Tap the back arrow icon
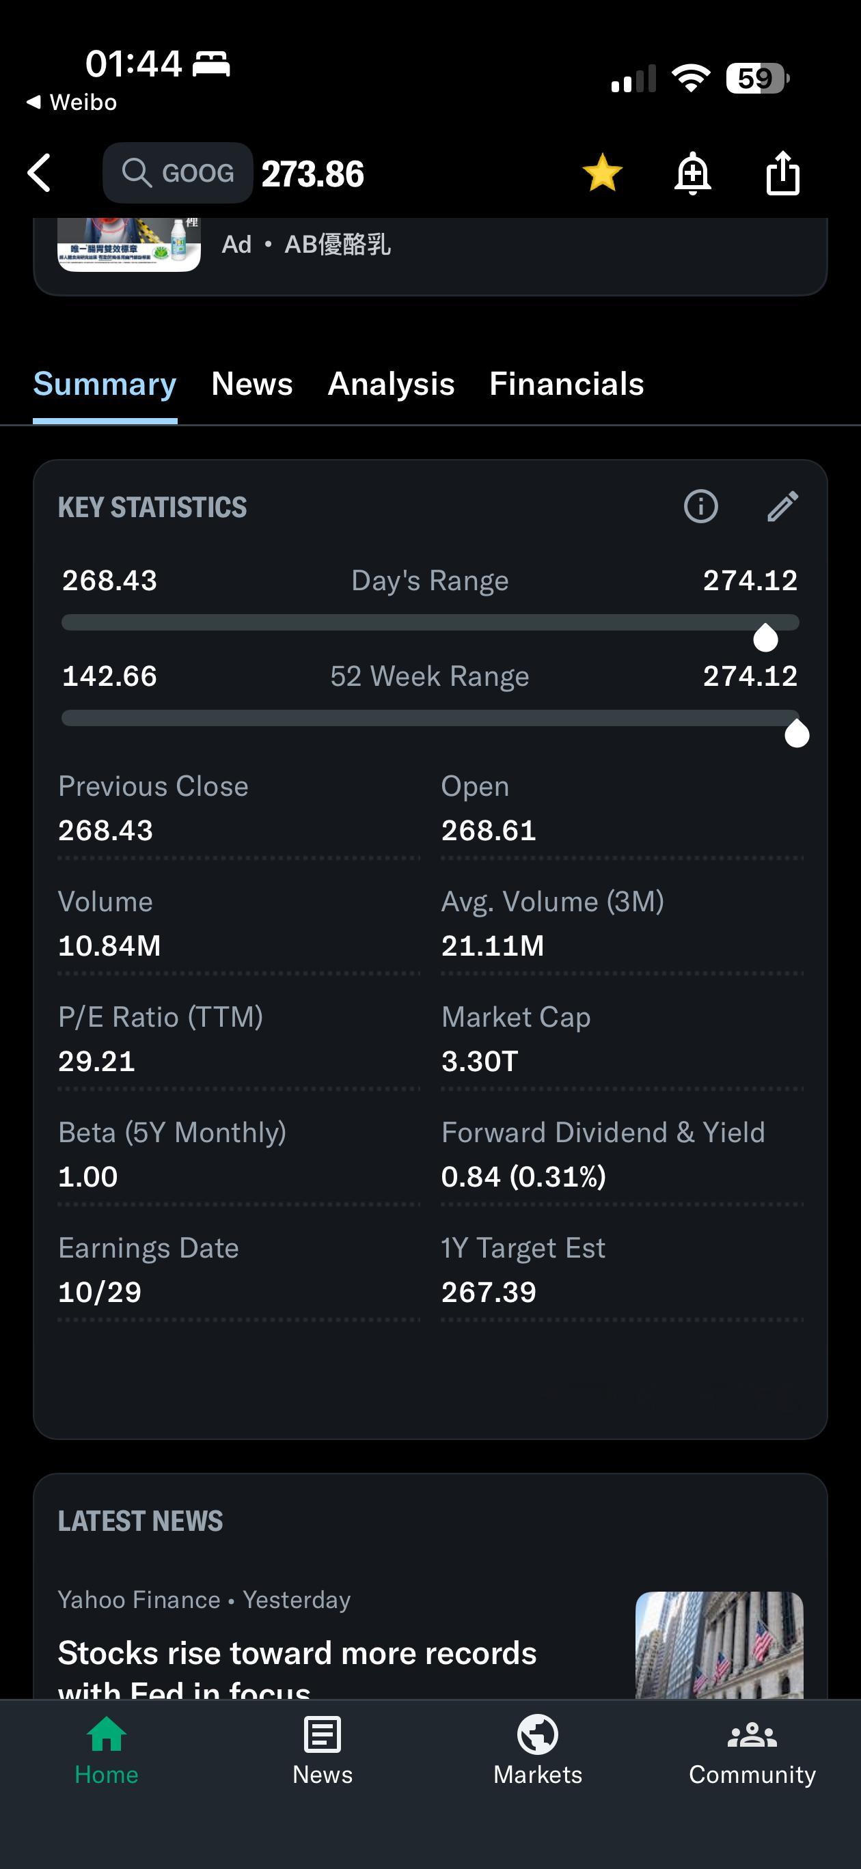 pyautogui.click(x=40, y=174)
